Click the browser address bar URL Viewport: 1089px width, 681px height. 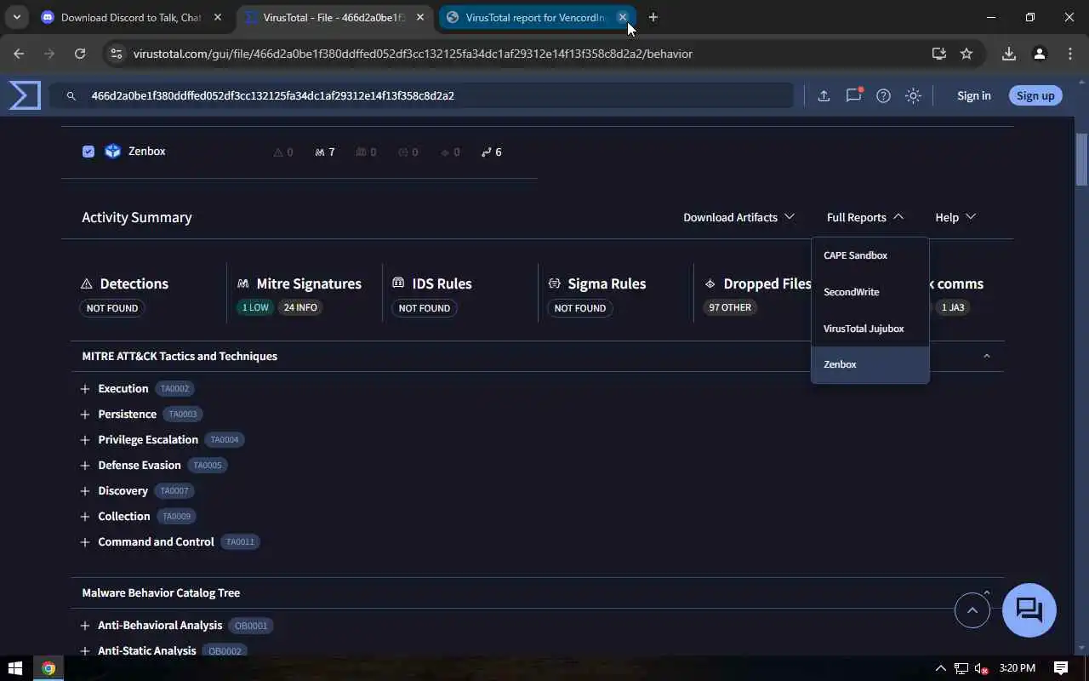pos(413,54)
